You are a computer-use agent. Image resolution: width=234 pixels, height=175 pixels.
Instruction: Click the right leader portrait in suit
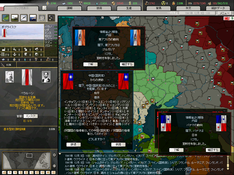coord(46,77)
